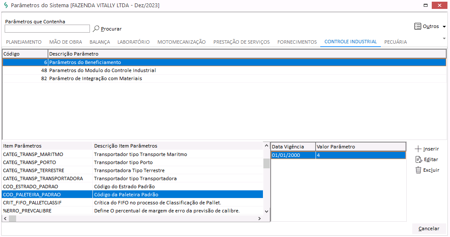Select item CRIT_FIFO_PALLETCLASSIF
The image size is (450, 237).
click(x=47, y=203)
